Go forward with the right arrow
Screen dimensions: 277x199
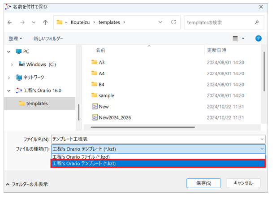[x=22, y=22]
